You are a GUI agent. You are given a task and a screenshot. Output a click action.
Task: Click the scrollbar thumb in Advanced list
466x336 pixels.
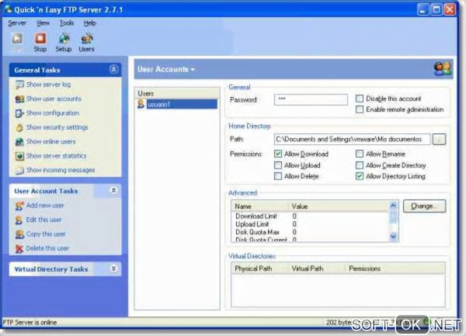click(x=393, y=216)
